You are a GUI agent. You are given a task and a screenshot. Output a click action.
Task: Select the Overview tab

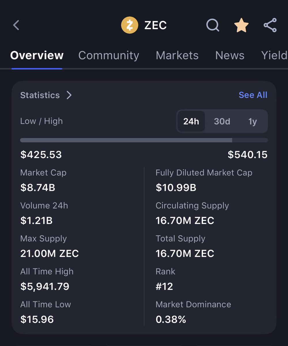tap(37, 55)
